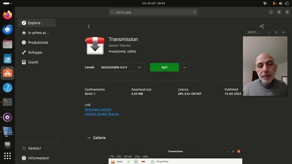Select Esplora in the sidebar
This screenshot has height=164, width=292.
(37, 23)
